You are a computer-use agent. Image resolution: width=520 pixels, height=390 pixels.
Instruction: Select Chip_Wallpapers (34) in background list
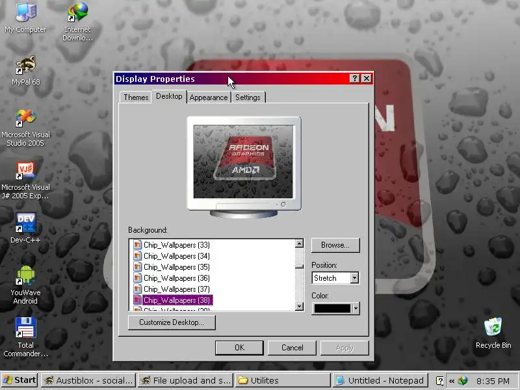(x=176, y=255)
